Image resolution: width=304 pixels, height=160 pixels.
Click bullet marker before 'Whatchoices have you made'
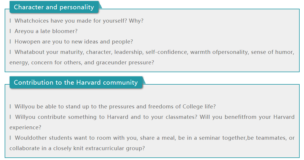pyautogui.click(x=10, y=21)
